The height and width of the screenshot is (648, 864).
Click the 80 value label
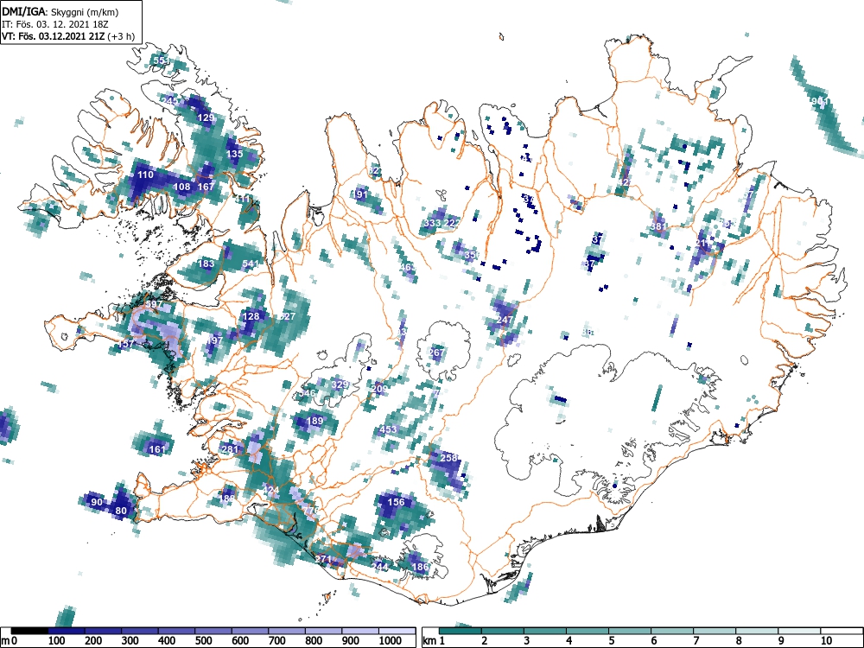tap(121, 511)
